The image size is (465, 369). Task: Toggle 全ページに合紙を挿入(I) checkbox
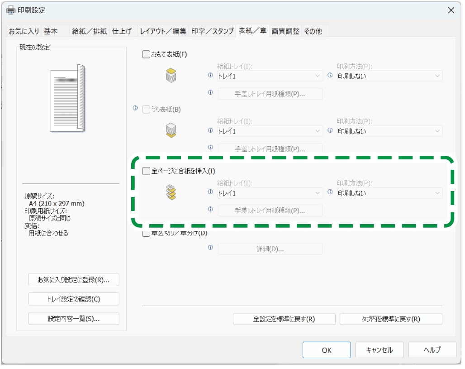(146, 171)
